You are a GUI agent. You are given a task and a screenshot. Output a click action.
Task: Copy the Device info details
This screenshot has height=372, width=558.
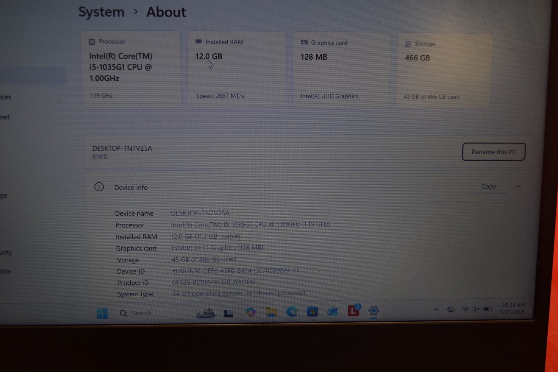pos(488,186)
